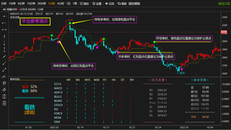Open the 指标模板 indicator template list
Screen dimensions: 231x130
[x=134, y=4]
